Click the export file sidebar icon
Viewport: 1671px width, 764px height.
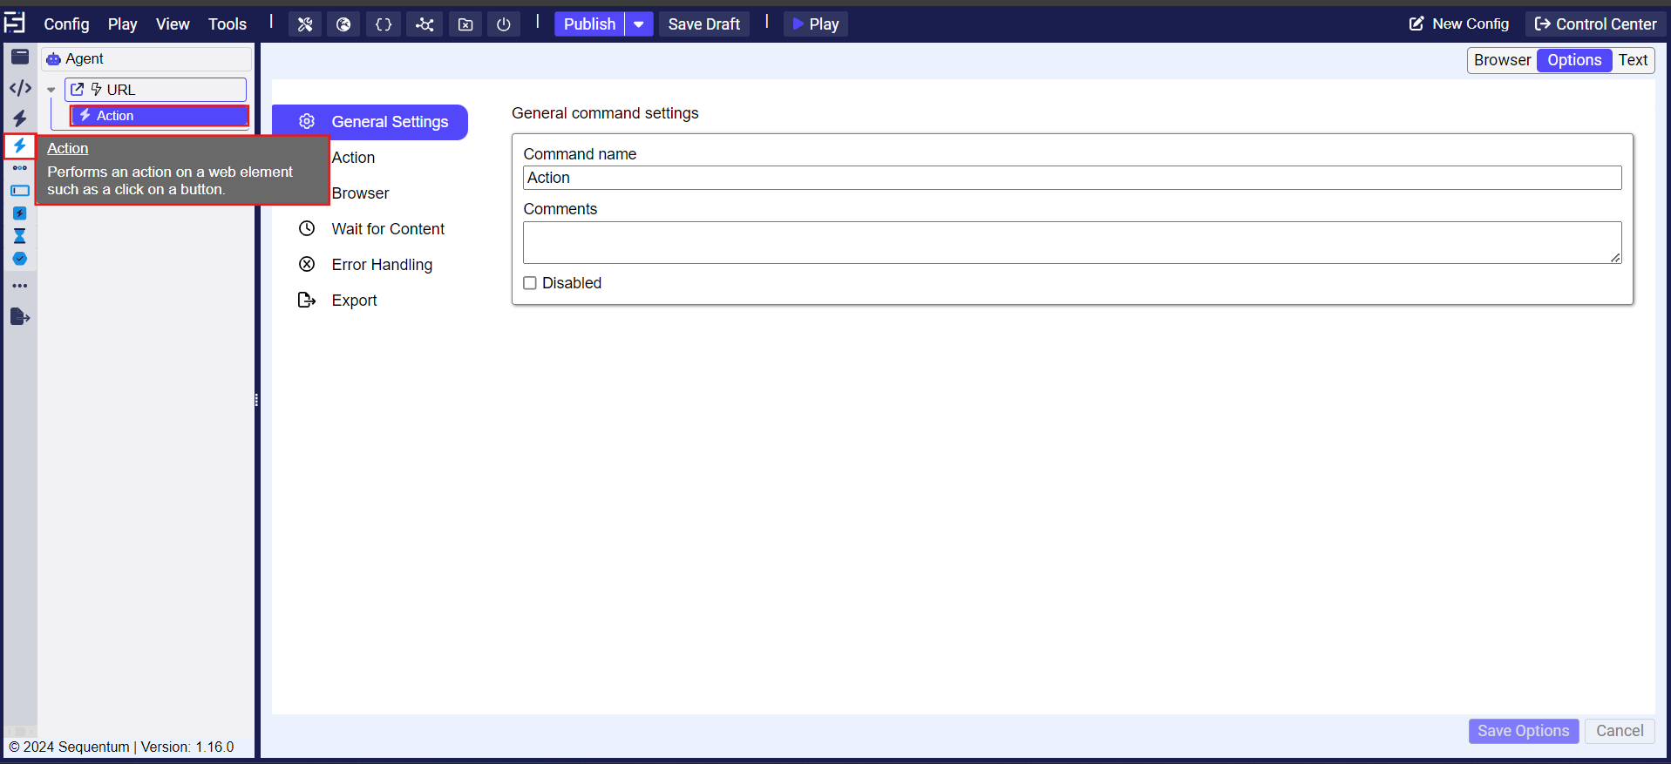click(20, 316)
